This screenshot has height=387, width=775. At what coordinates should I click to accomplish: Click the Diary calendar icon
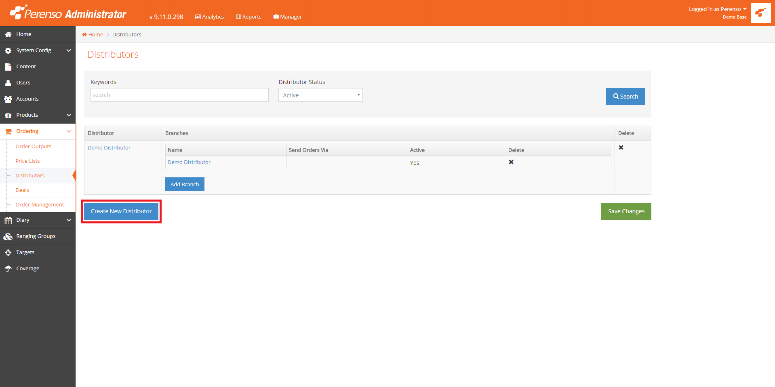(x=8, y=220)
